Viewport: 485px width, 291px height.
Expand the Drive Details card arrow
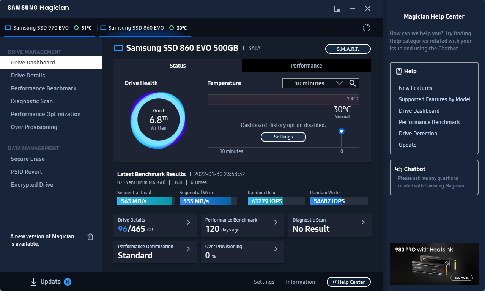(189, 222)
